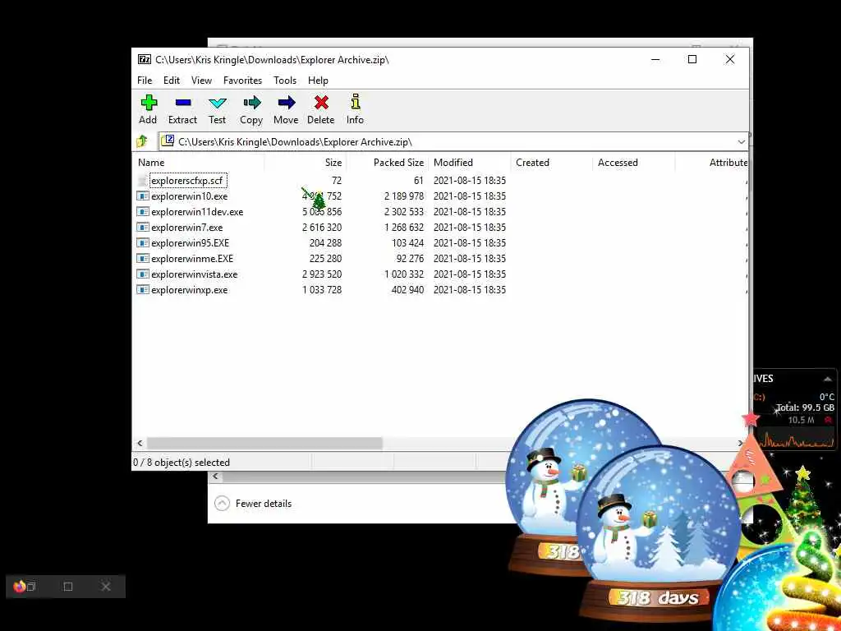Screen dimensions: 841x631
Task: Click the Copy toolbar icon
Action: coord(251,103)
